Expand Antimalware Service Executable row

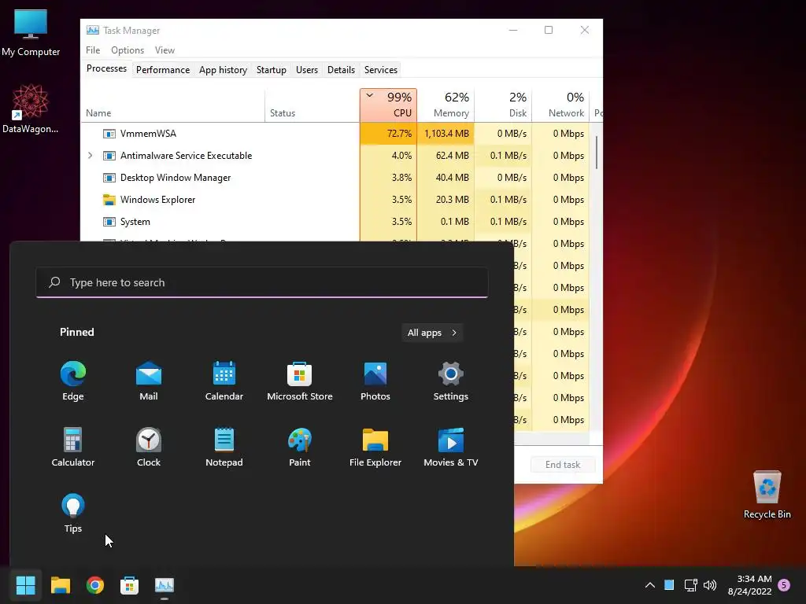tap(91, 155)
